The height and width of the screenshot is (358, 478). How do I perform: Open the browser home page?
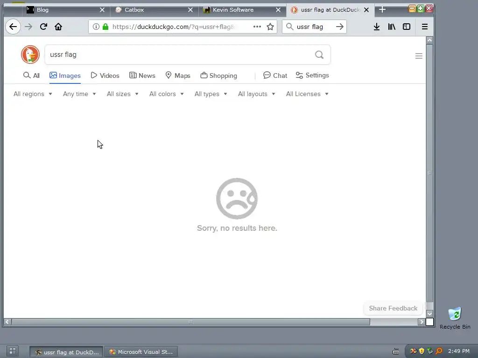58,27
